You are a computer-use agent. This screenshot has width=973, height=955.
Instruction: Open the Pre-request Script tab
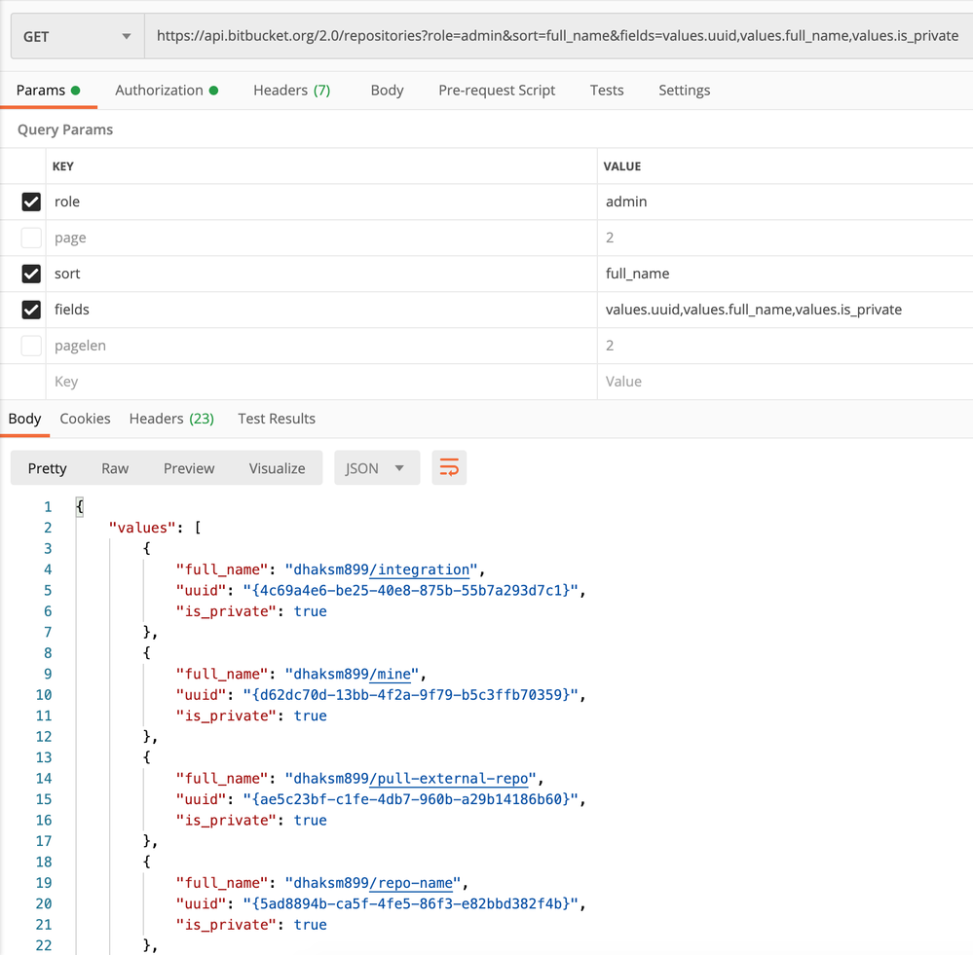pos(497,91)
